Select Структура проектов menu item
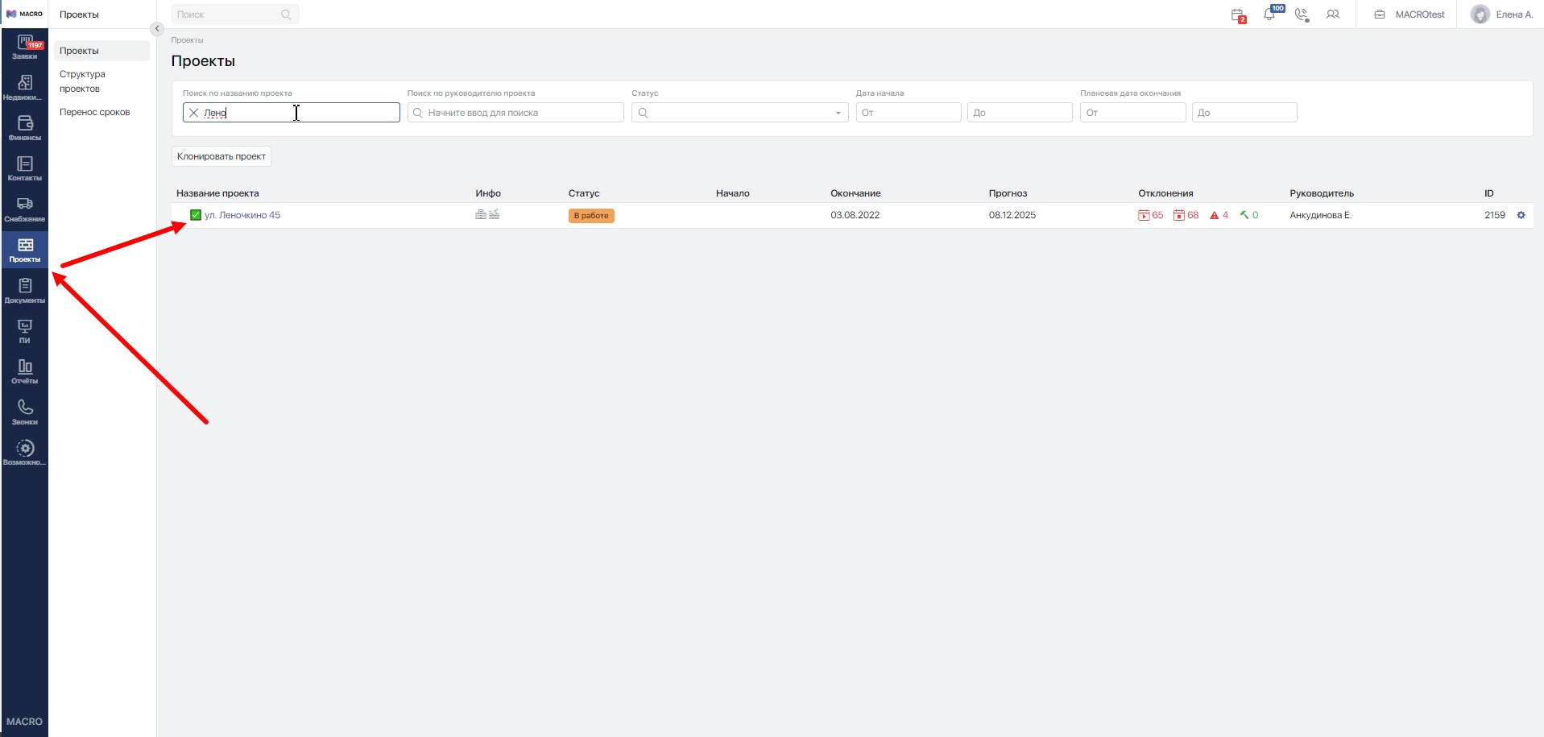Screen dimensions: 1544x737 82,81
